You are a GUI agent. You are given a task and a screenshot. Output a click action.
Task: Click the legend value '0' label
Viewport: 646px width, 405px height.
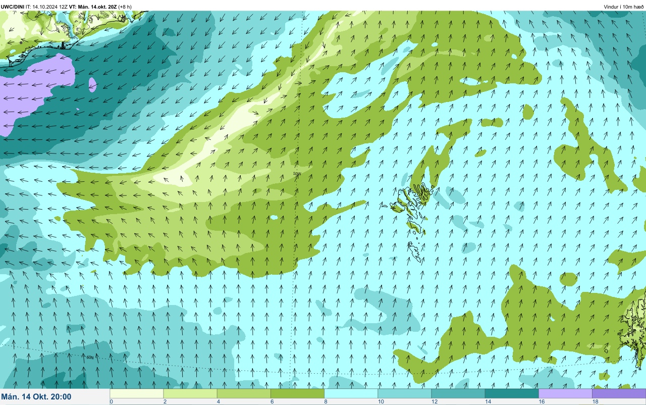point(111,402)
